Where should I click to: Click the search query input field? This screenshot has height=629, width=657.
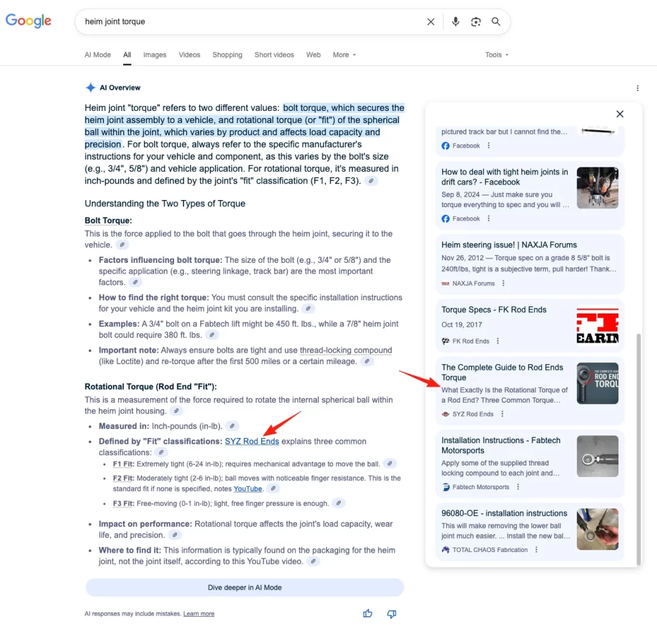252,22
